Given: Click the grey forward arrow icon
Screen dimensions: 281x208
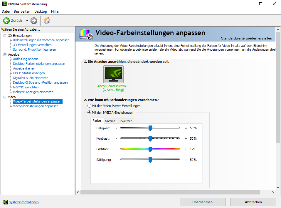Looking at the screenshot, I should pyautogui.click(x=34, y=21).
